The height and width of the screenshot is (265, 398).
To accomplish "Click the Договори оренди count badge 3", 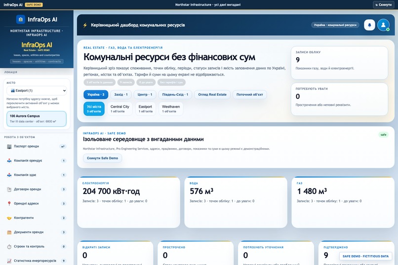I will 64,189.
